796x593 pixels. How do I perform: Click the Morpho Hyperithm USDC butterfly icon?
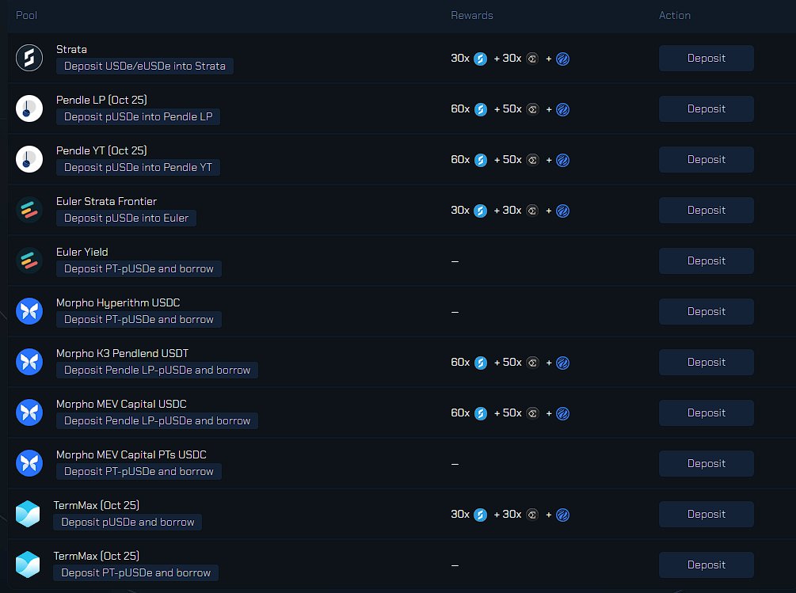coord(29,311)
